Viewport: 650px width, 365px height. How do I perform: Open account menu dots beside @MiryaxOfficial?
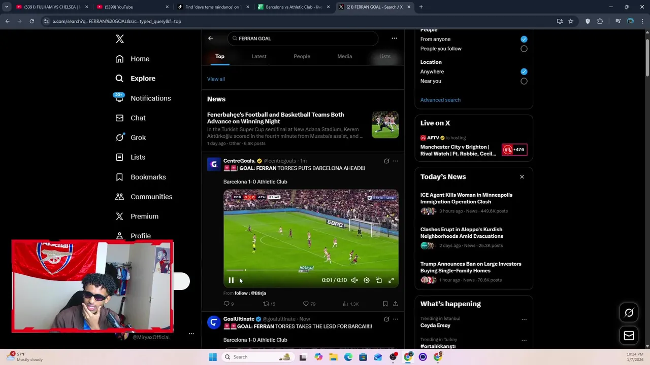coord(191,334)
